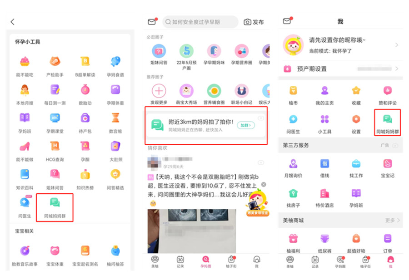This screenshot has height=280, width=409.
Task: Toggle the eye icon on the 孕29周6天 post
Action: (261, 162)
